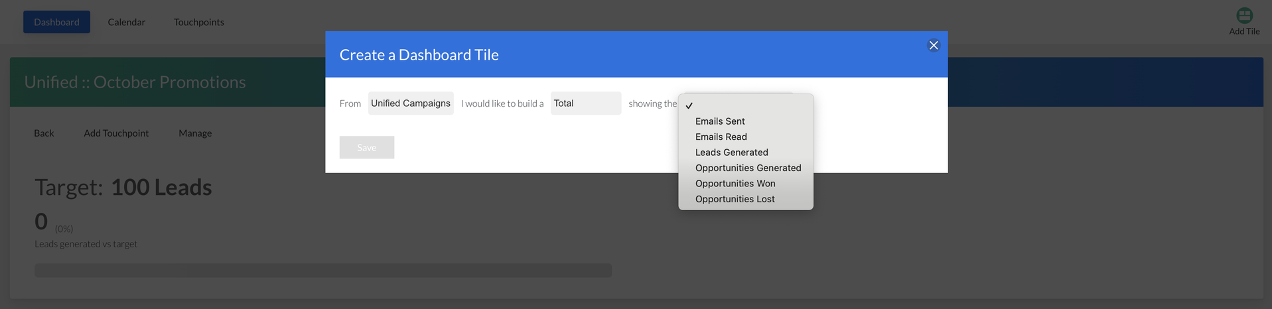Click the Unified :: October Promotions heading
Image resolution: width=1272 pixels, height=309 pixels.
(135, 82)
